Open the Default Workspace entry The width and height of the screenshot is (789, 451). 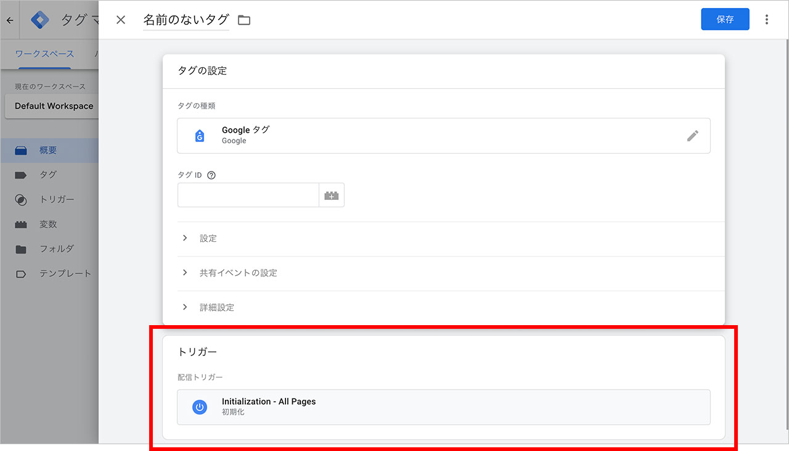(52, 106)
